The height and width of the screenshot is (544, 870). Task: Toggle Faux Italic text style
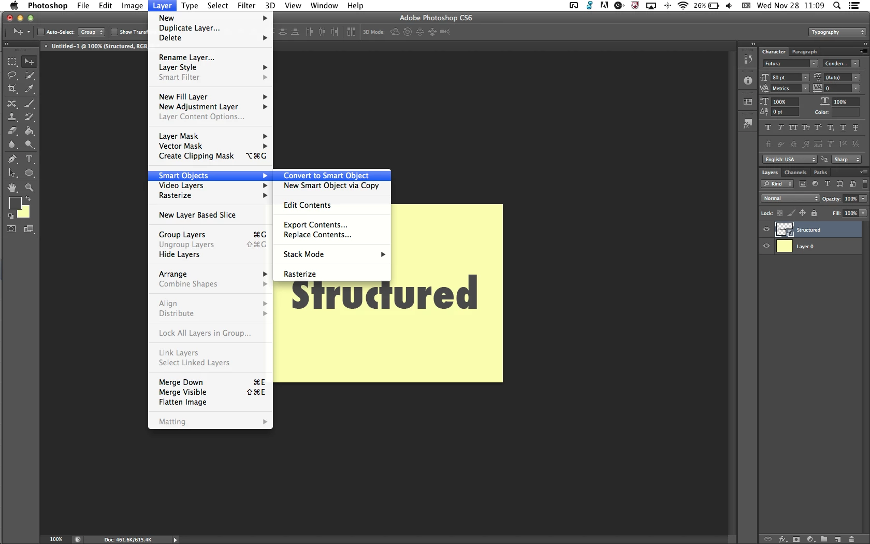[780, 128]
